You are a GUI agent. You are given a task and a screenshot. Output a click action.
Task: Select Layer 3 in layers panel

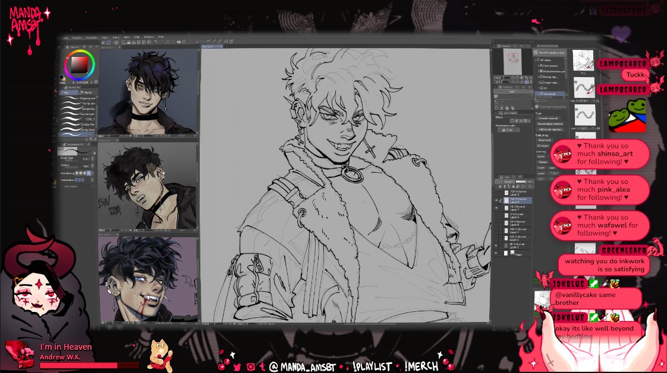pyautogui.click(x=517, y=238)
